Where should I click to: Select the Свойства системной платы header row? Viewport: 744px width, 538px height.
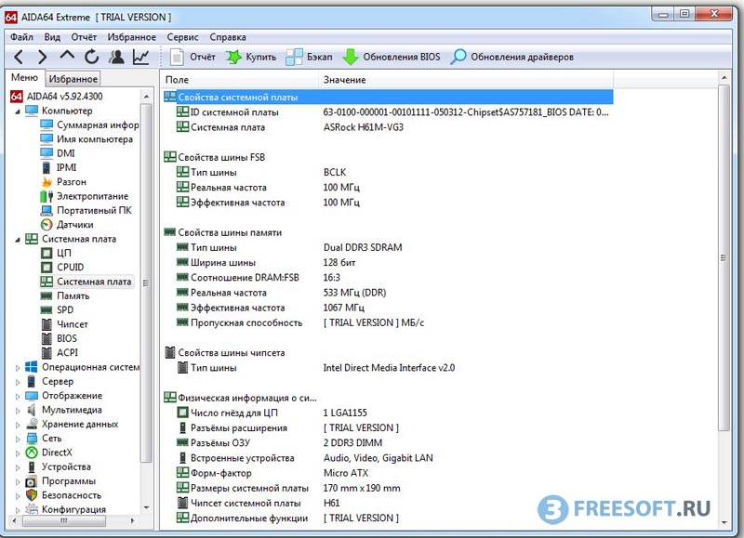tap(388, 98)
